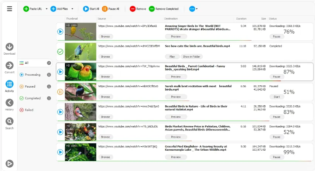
Task: Click Browse for Birds Market Review row
Action: point(106,137)
